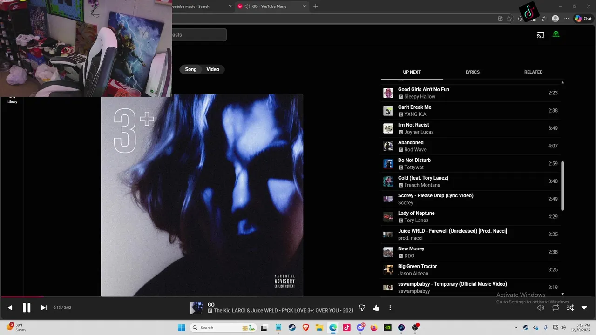Add this page to favorites with the star icon
596x335 pixels.
[x=509, y=19]
